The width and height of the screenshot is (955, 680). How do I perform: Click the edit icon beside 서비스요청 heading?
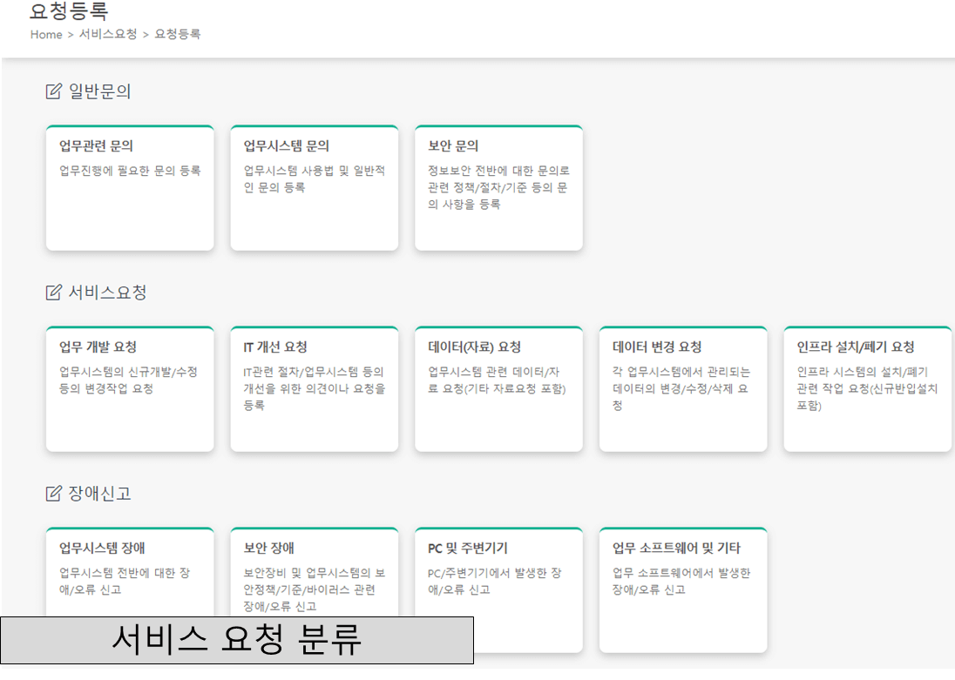(x=54, y=293)
